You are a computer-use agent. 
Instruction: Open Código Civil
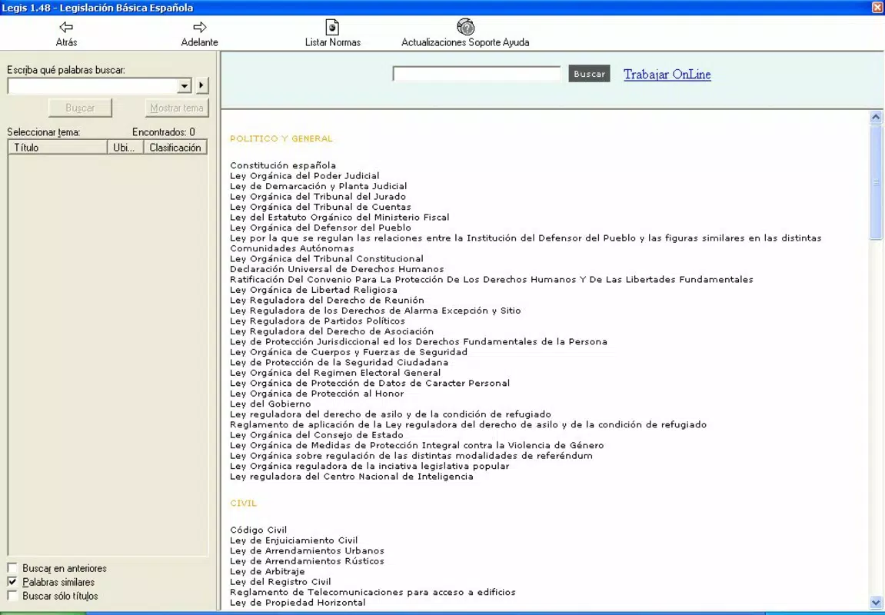pyautogui.click(x=258, y=530)
